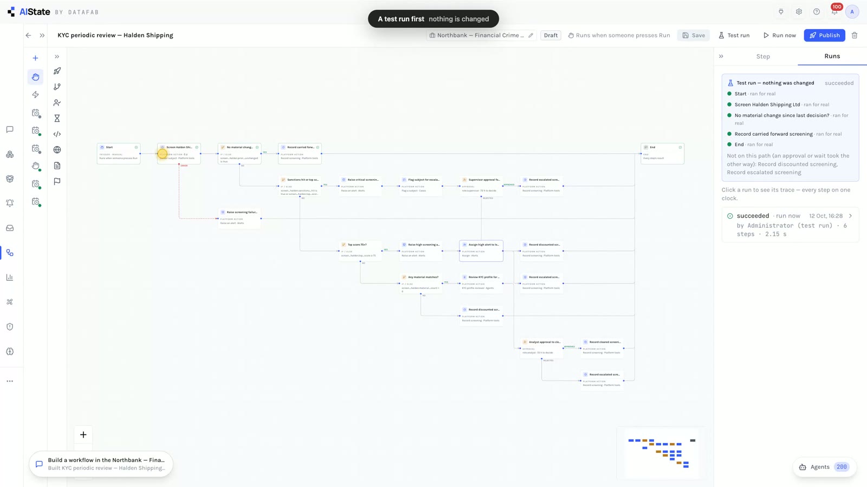Viewport: 867px width, 487px height.
Task: Show more sidebar items with the ellipsis
Action: pos(10,381)
